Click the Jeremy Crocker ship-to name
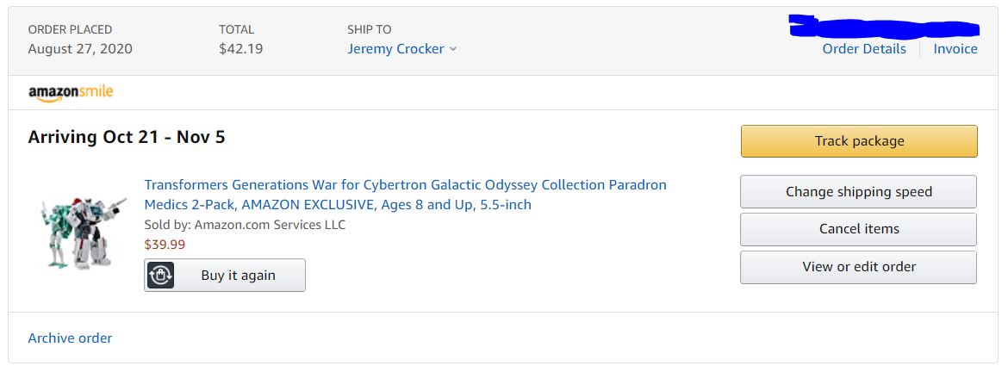 395,49
